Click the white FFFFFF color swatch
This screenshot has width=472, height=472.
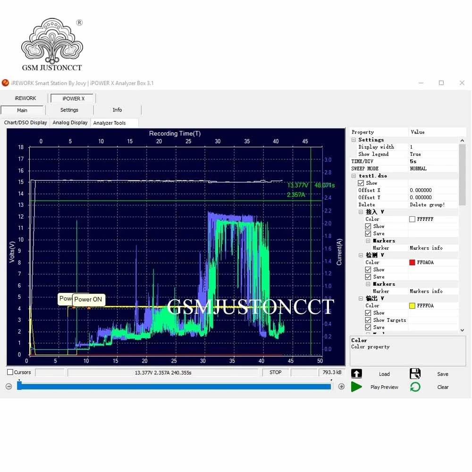[x=413, y=219]
